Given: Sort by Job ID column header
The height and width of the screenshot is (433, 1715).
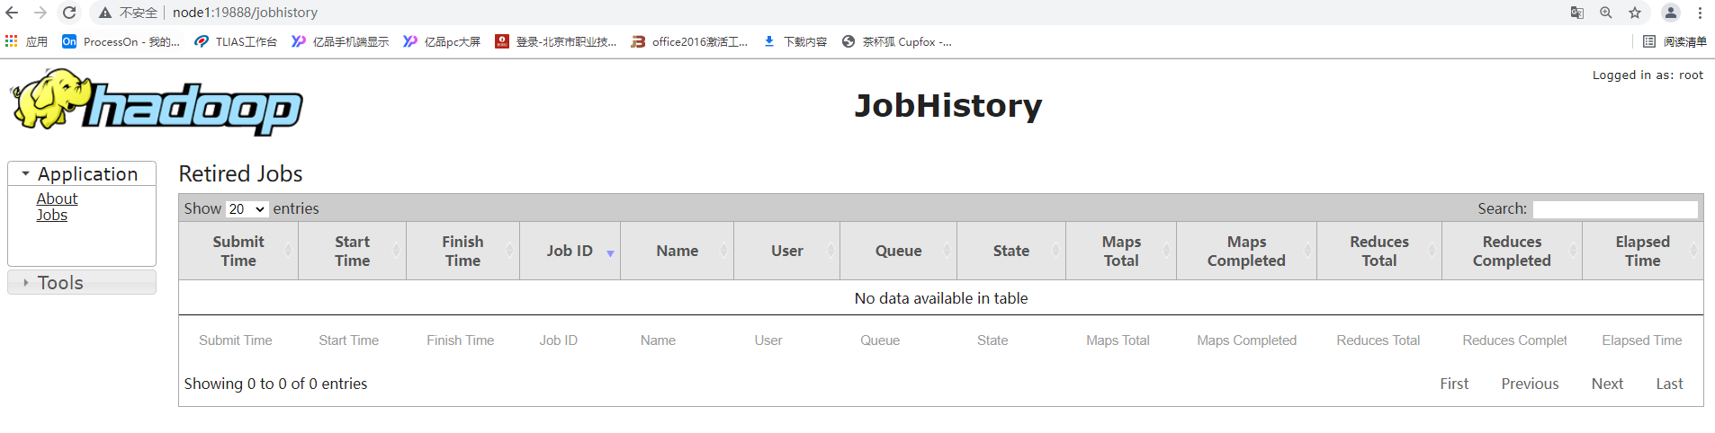Looking at the screenshot, I should (570, 251).
